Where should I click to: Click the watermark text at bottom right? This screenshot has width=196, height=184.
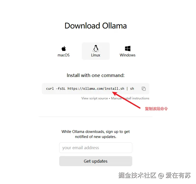point(155,175)
